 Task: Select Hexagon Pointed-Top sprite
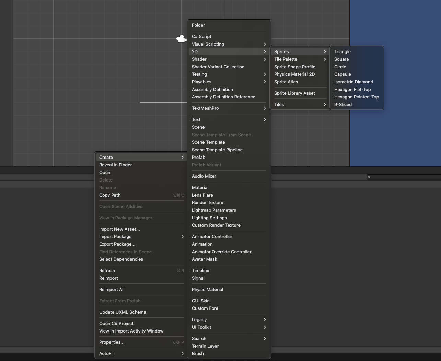357,97
